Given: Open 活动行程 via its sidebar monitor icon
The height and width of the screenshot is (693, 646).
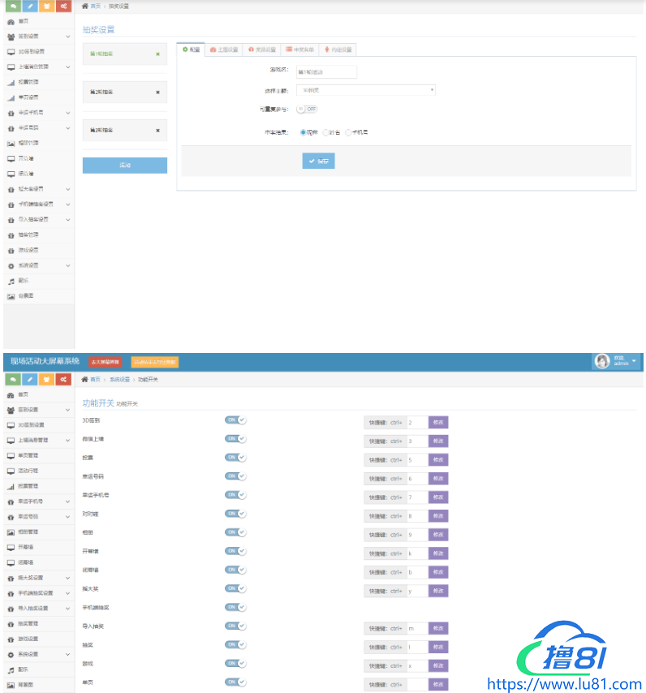Looking at the screenshot, I should 11,471.
